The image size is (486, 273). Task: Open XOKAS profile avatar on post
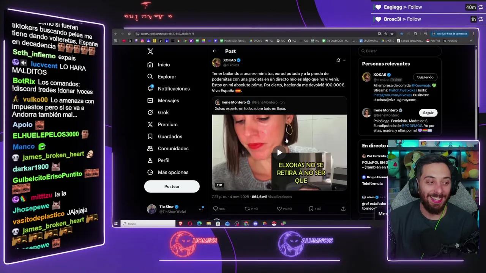(x=216, y=63)
